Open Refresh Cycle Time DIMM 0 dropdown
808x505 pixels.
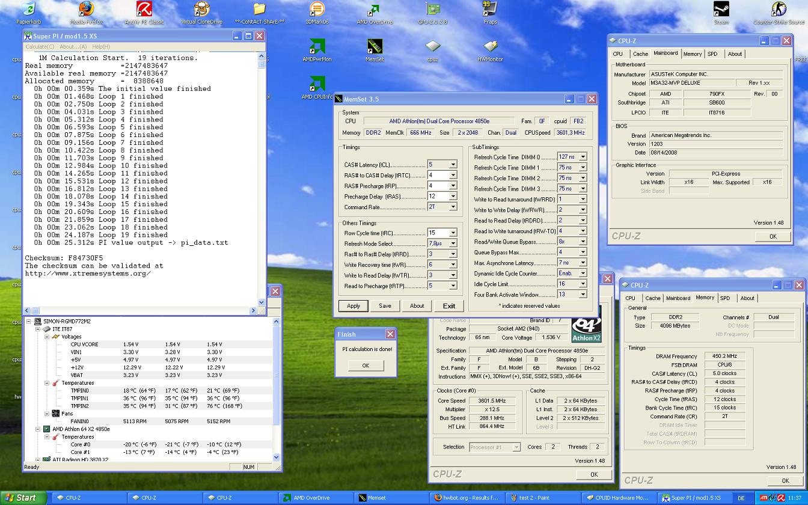tap(583, 157)
